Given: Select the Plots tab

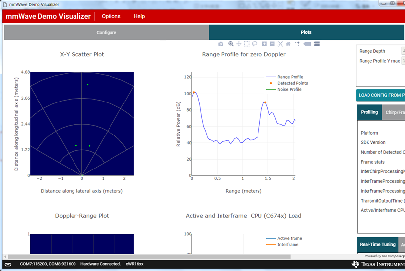Looking at the screenshot, I should pyautogui.click(x=306, y=32).
